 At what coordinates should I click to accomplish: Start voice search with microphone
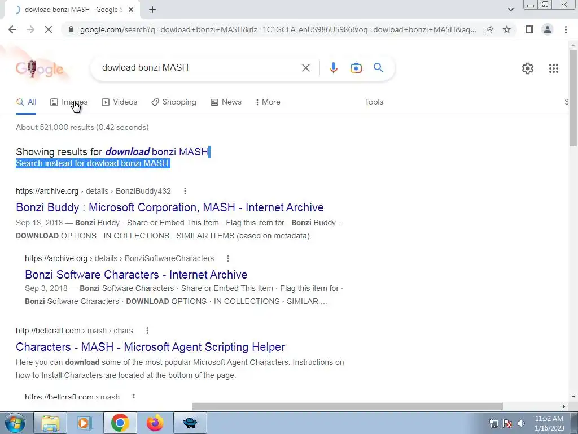(x=333, y=68)
